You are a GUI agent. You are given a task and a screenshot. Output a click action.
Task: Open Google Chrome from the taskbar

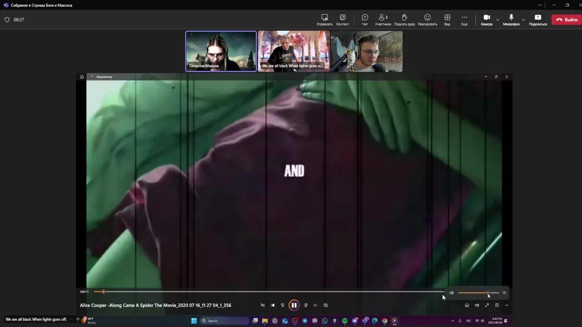(x=385, y=321)
